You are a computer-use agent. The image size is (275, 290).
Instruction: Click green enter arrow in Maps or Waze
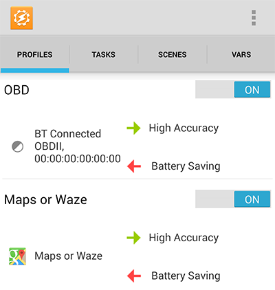coord(134,238)
